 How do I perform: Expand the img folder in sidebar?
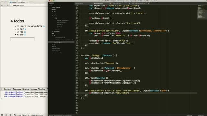53,14
